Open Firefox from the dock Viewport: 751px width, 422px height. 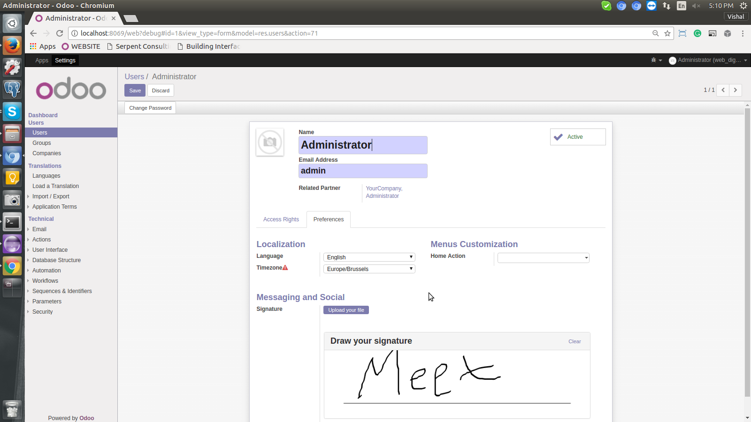[12, 45]
